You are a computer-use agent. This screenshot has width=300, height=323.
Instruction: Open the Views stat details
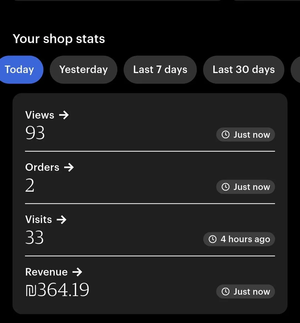(x=40, y=115)
